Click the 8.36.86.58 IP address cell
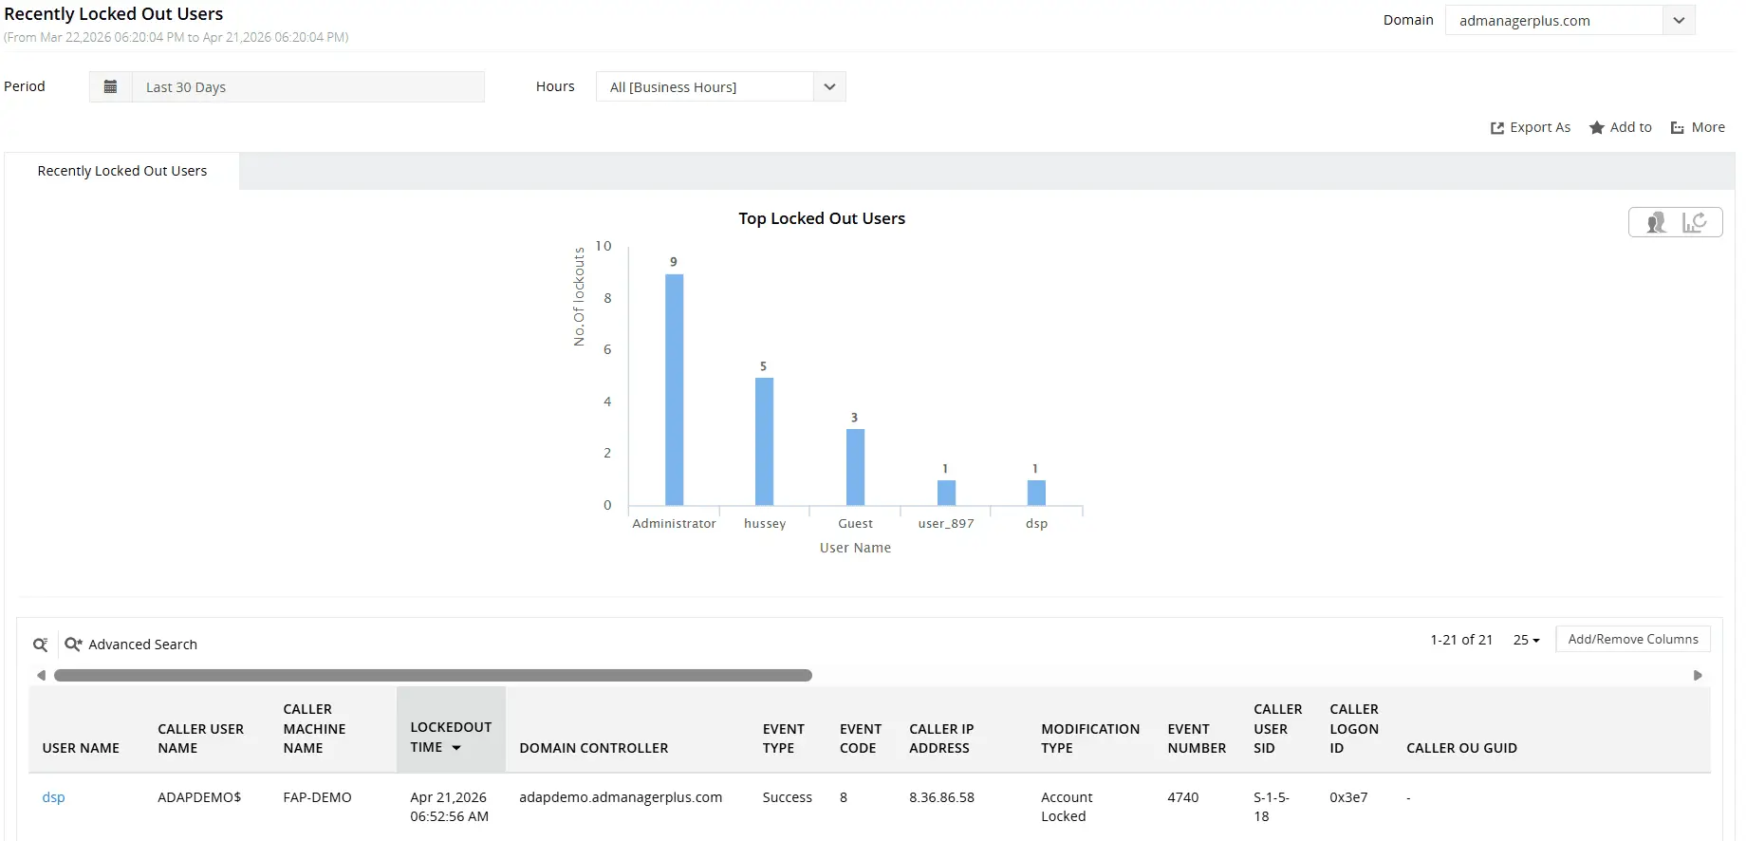The image size is (1746, 841). point(941,797)
